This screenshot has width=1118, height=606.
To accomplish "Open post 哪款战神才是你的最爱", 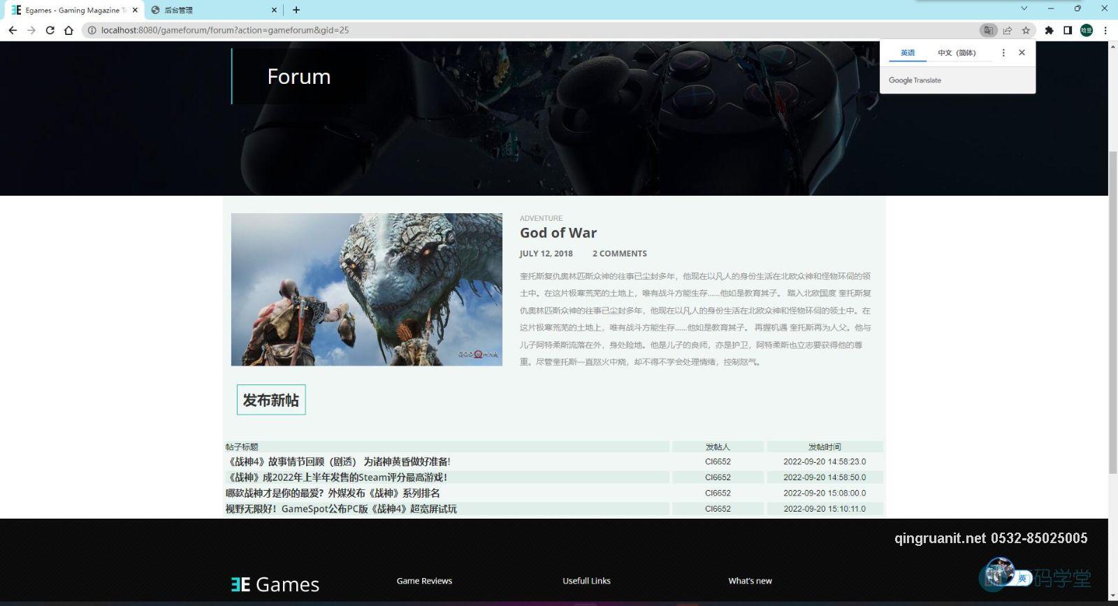I will 333,493.
